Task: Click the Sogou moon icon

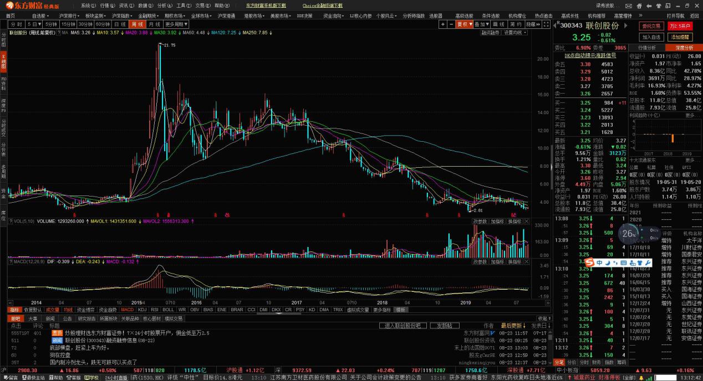Action: click(x=608, y=262)
